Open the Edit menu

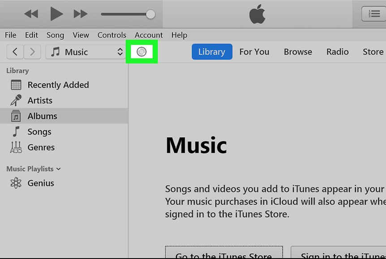(x=31, y=35)
